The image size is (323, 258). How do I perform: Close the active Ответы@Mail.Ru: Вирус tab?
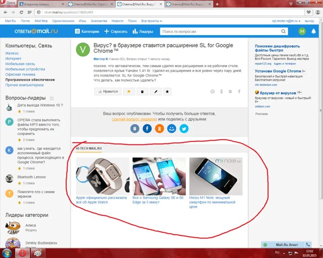161,4
